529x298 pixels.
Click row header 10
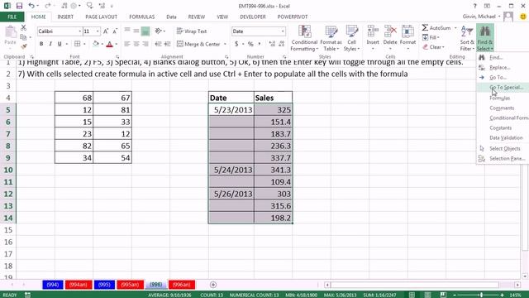pos(8,170)
